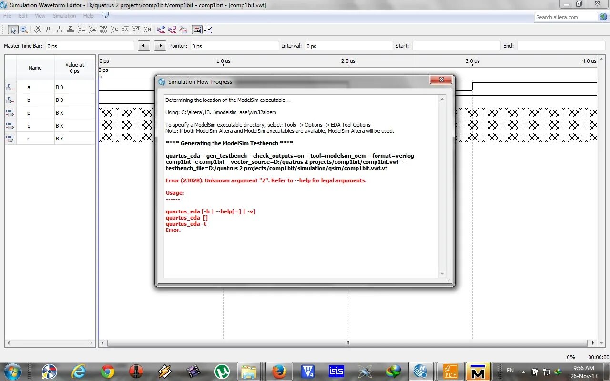Open the ISIS taskbar icon

tap(336, 371)
